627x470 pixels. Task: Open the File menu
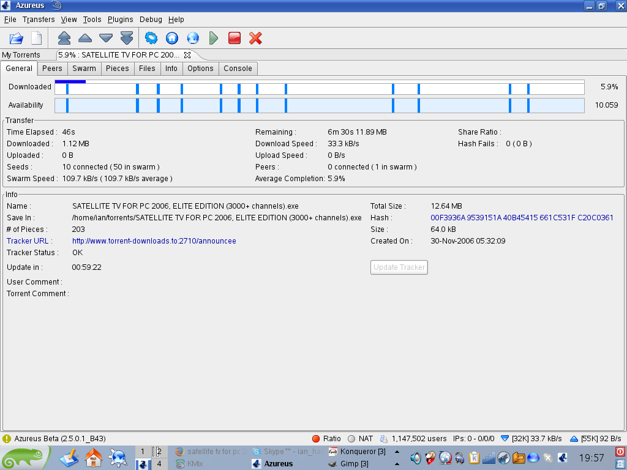tap(10, 20)
